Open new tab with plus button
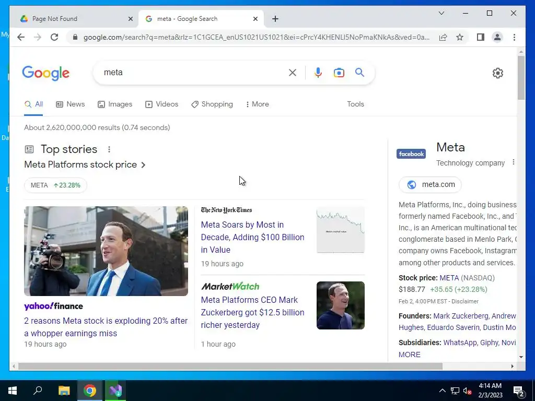 tap(275, 19)
